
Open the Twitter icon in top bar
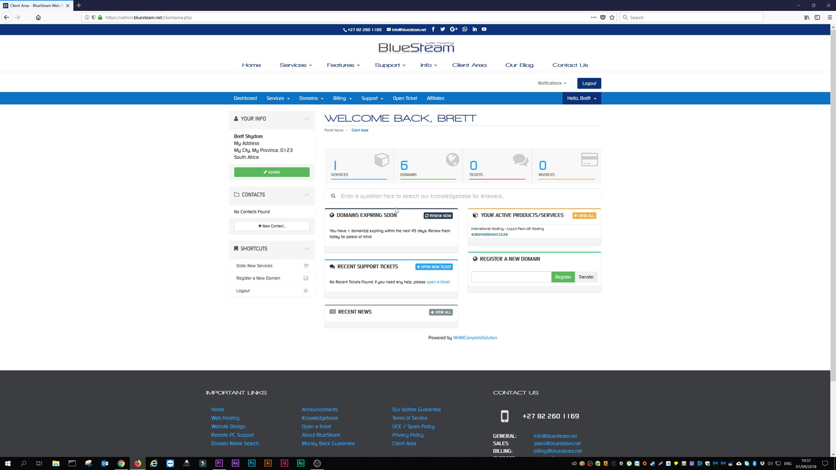point(442,29)
